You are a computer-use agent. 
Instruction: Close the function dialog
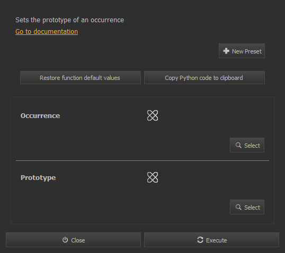(x=73, y=240)
